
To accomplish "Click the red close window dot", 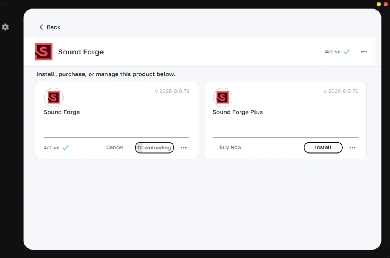I will click(x=386, y=4).
